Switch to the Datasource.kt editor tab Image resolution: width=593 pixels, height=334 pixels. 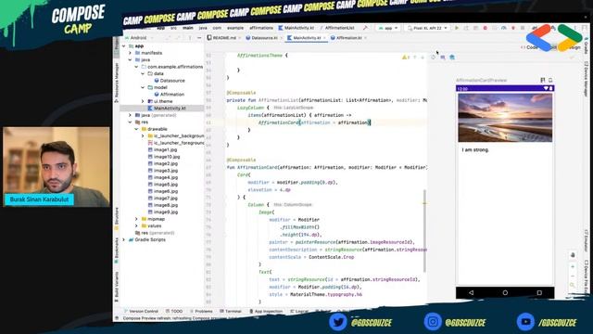[x=263, y=38]
